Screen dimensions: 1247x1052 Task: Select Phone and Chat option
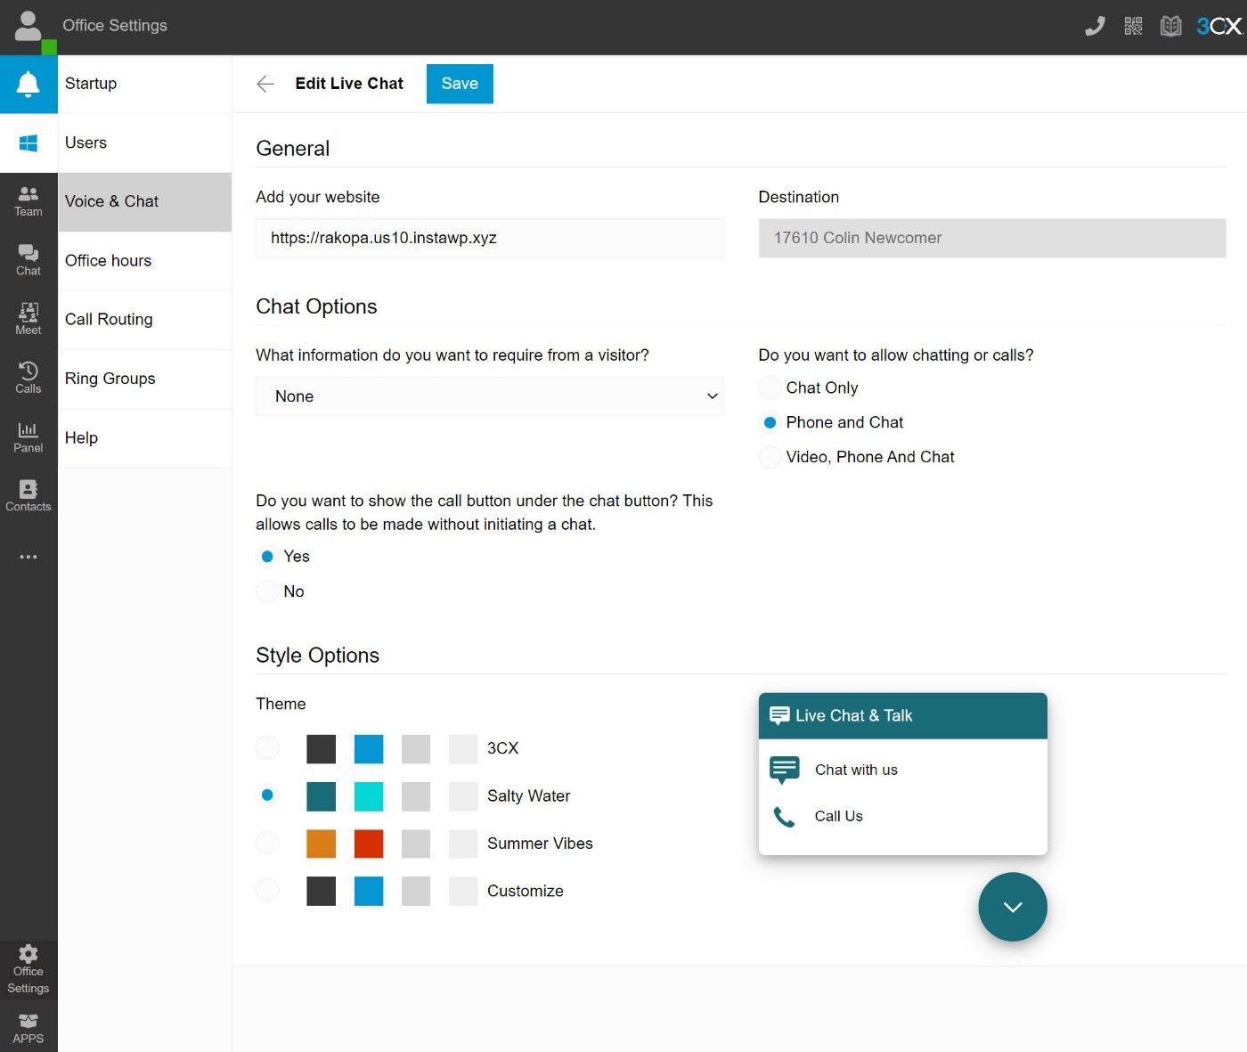[x=770, y=422]
